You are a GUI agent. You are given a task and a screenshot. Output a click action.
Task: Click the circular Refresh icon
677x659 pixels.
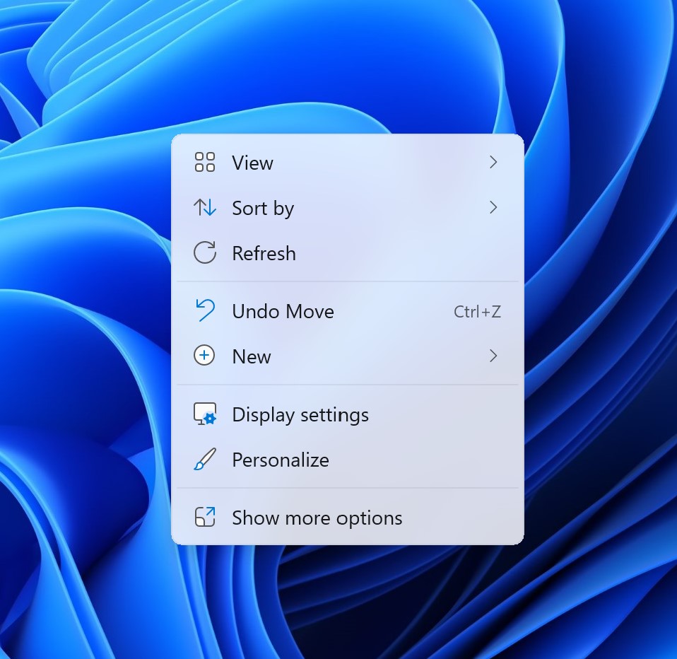click(x=205, y=252)
